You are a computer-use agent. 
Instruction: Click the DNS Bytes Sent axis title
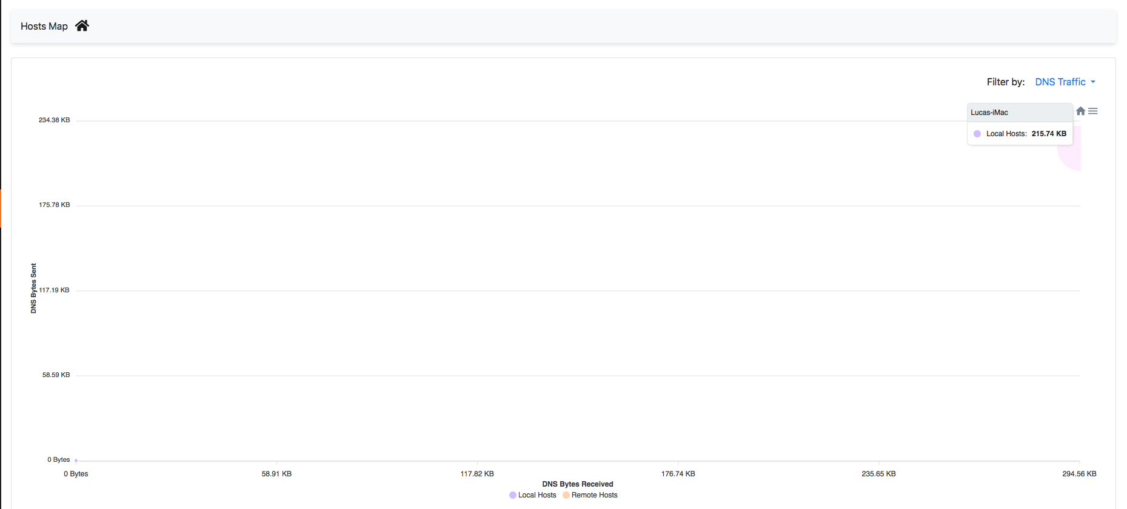click(33, 288)
